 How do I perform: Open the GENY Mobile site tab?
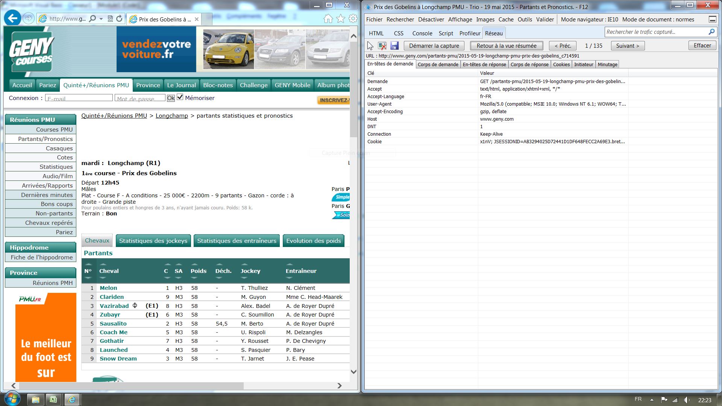pyautogui.click(x=293, y=85)
